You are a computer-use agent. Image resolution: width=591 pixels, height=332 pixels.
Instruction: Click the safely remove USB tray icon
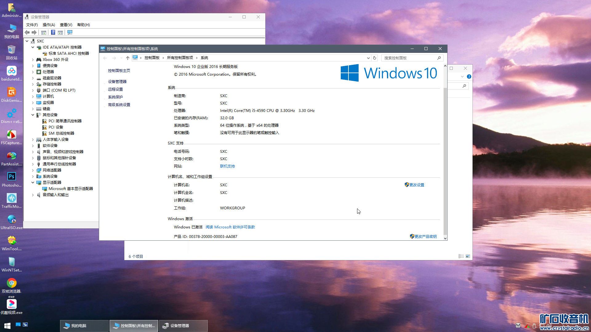(x=534, y=326)
